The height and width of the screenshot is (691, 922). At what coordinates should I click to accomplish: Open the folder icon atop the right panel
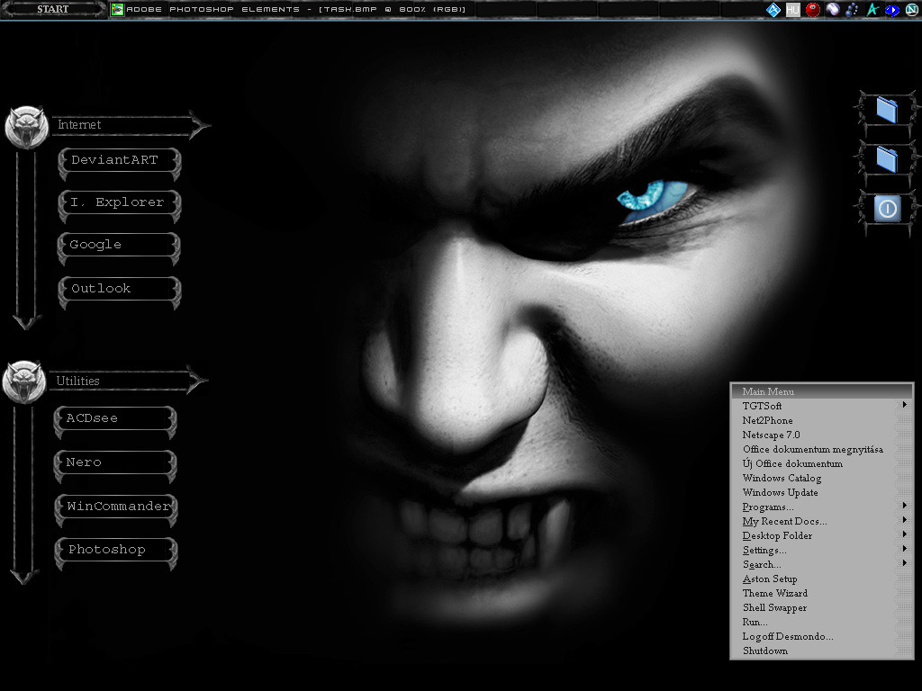click(x=887, y=110)
